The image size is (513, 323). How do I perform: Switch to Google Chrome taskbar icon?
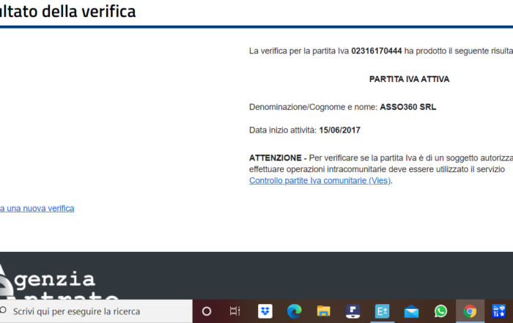pos(470,311)
